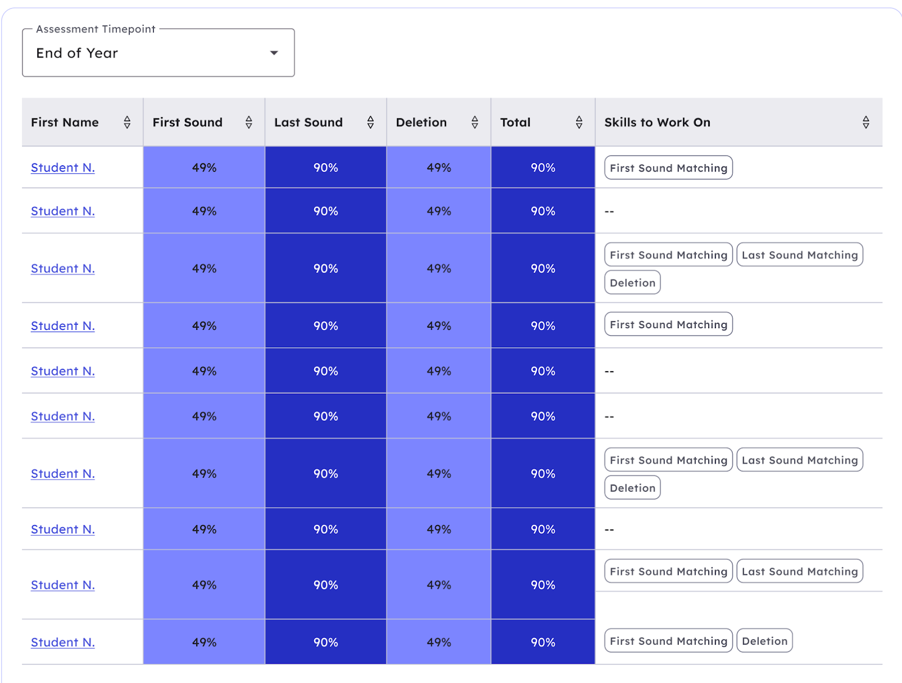Screen dimensions: 902x683
Task: Sort by Total column arrows
Action: point(579,122)
